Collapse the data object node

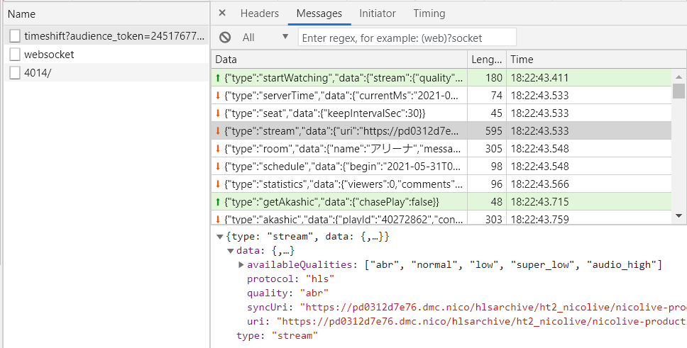[230, 251]
